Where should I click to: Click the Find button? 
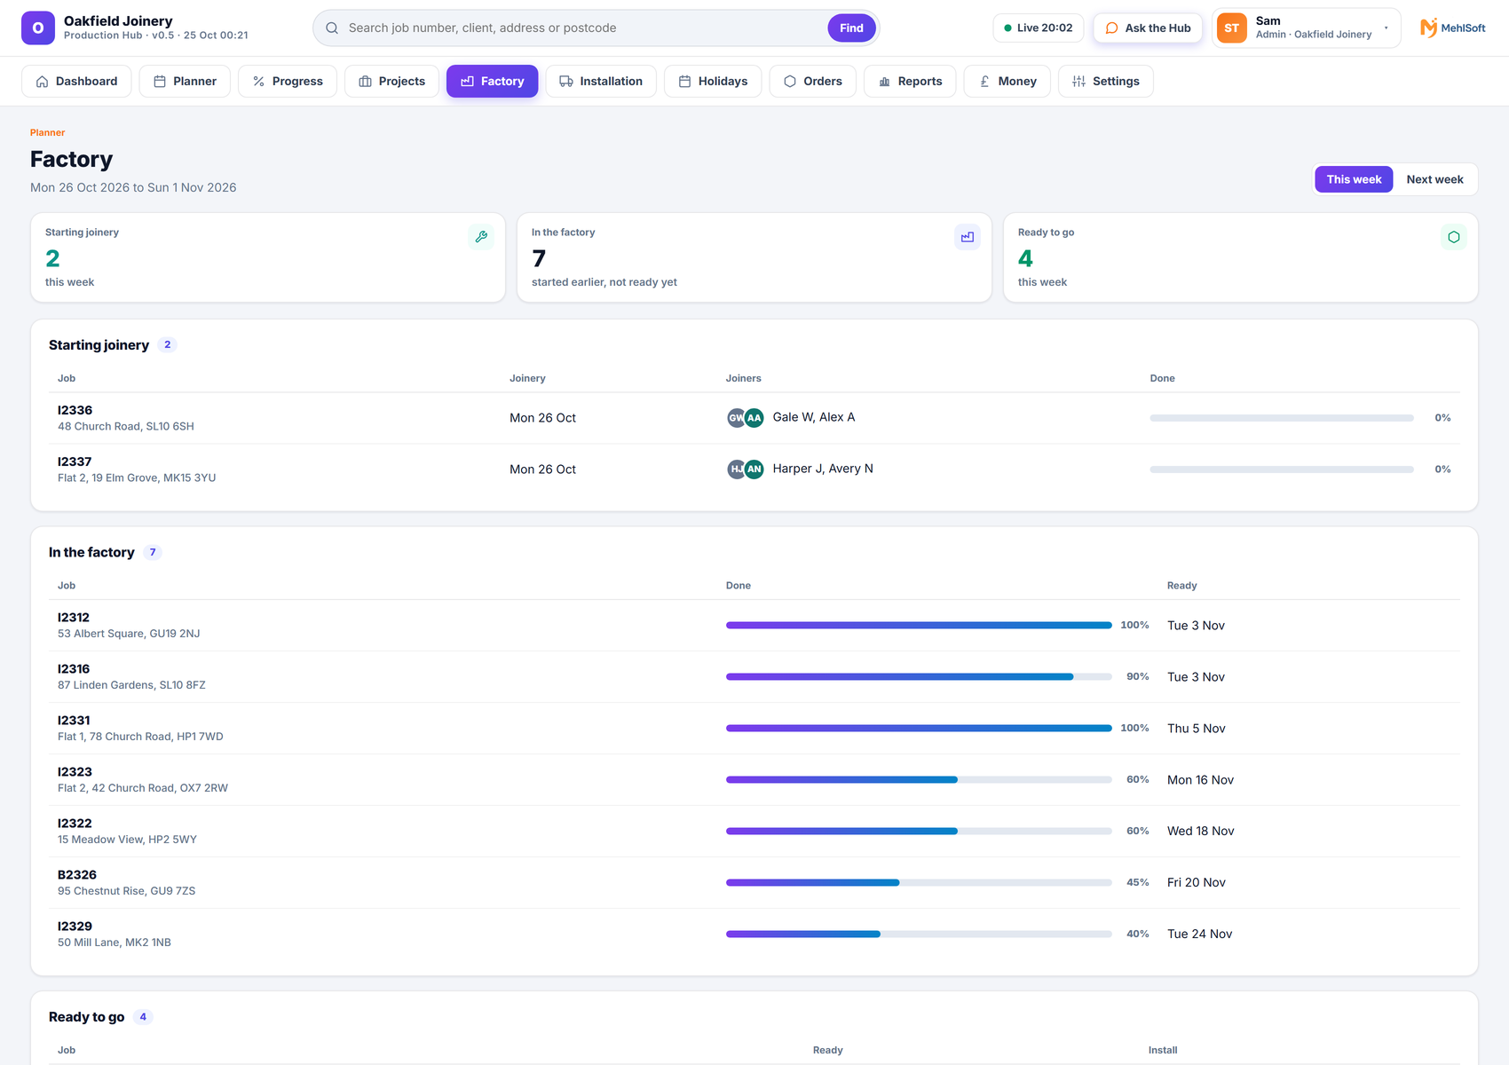tap(851, 28)
